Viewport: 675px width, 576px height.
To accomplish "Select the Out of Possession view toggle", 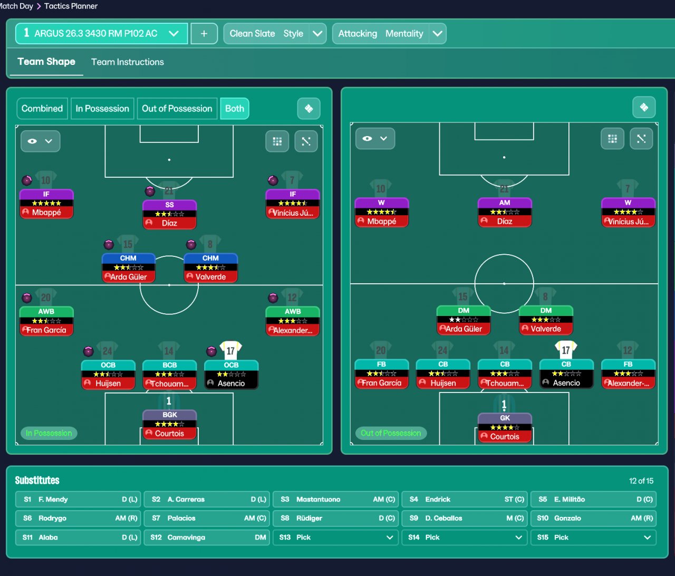I will point(177,109).
